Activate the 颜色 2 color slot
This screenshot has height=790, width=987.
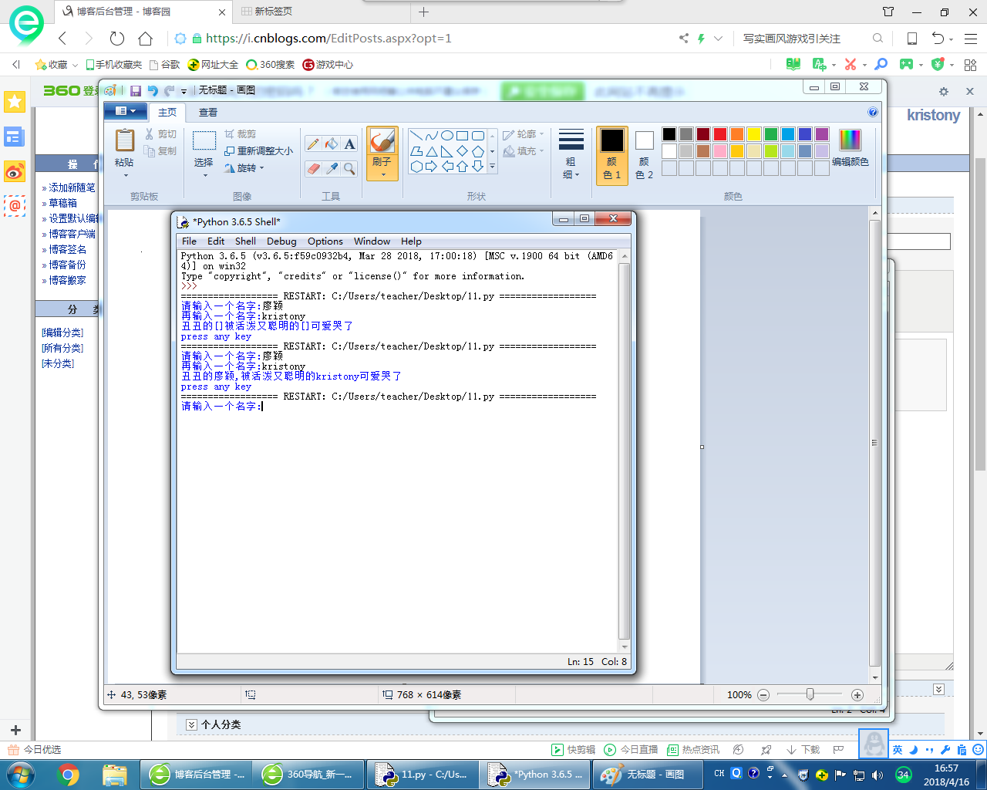(x=644, y=154)
